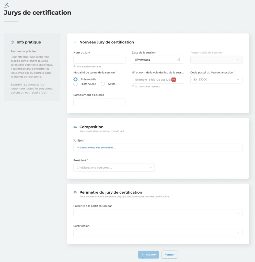
Task: Click the gavel logo icon above title
Action: (x=7, y=5)
